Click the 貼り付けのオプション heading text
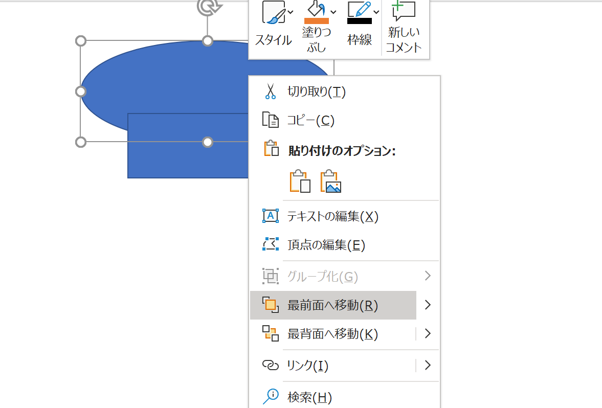Image resolution: width=602 pixels, height=408 pixels. click(342, 150)
